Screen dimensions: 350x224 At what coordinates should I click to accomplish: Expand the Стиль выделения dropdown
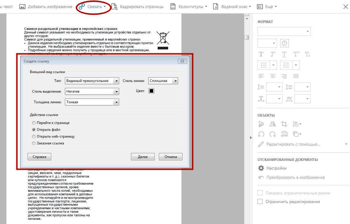(x=92, y=91)
